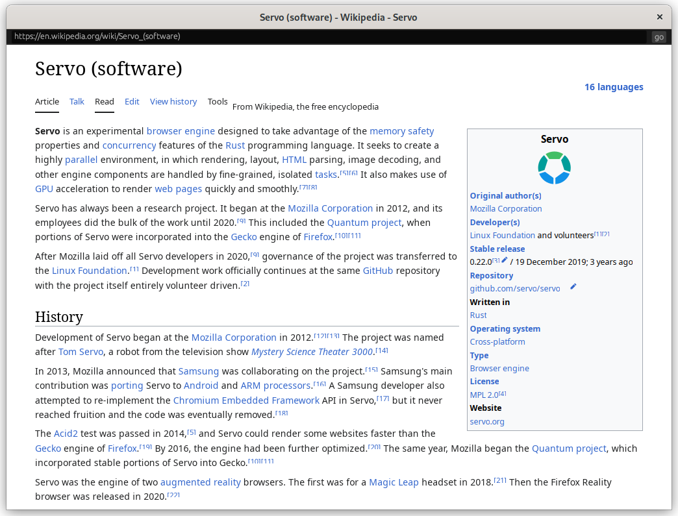Image resolution: width=678 pixels, height=516 pixels.
Task: Click the Servo logo image in the infobox
Action: (x=554, y=167)
